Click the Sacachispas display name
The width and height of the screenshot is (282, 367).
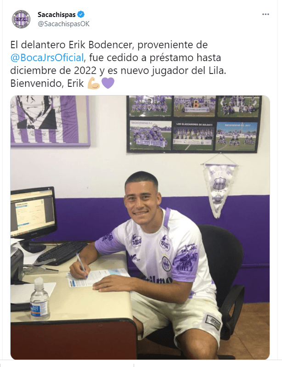(56, 15)
